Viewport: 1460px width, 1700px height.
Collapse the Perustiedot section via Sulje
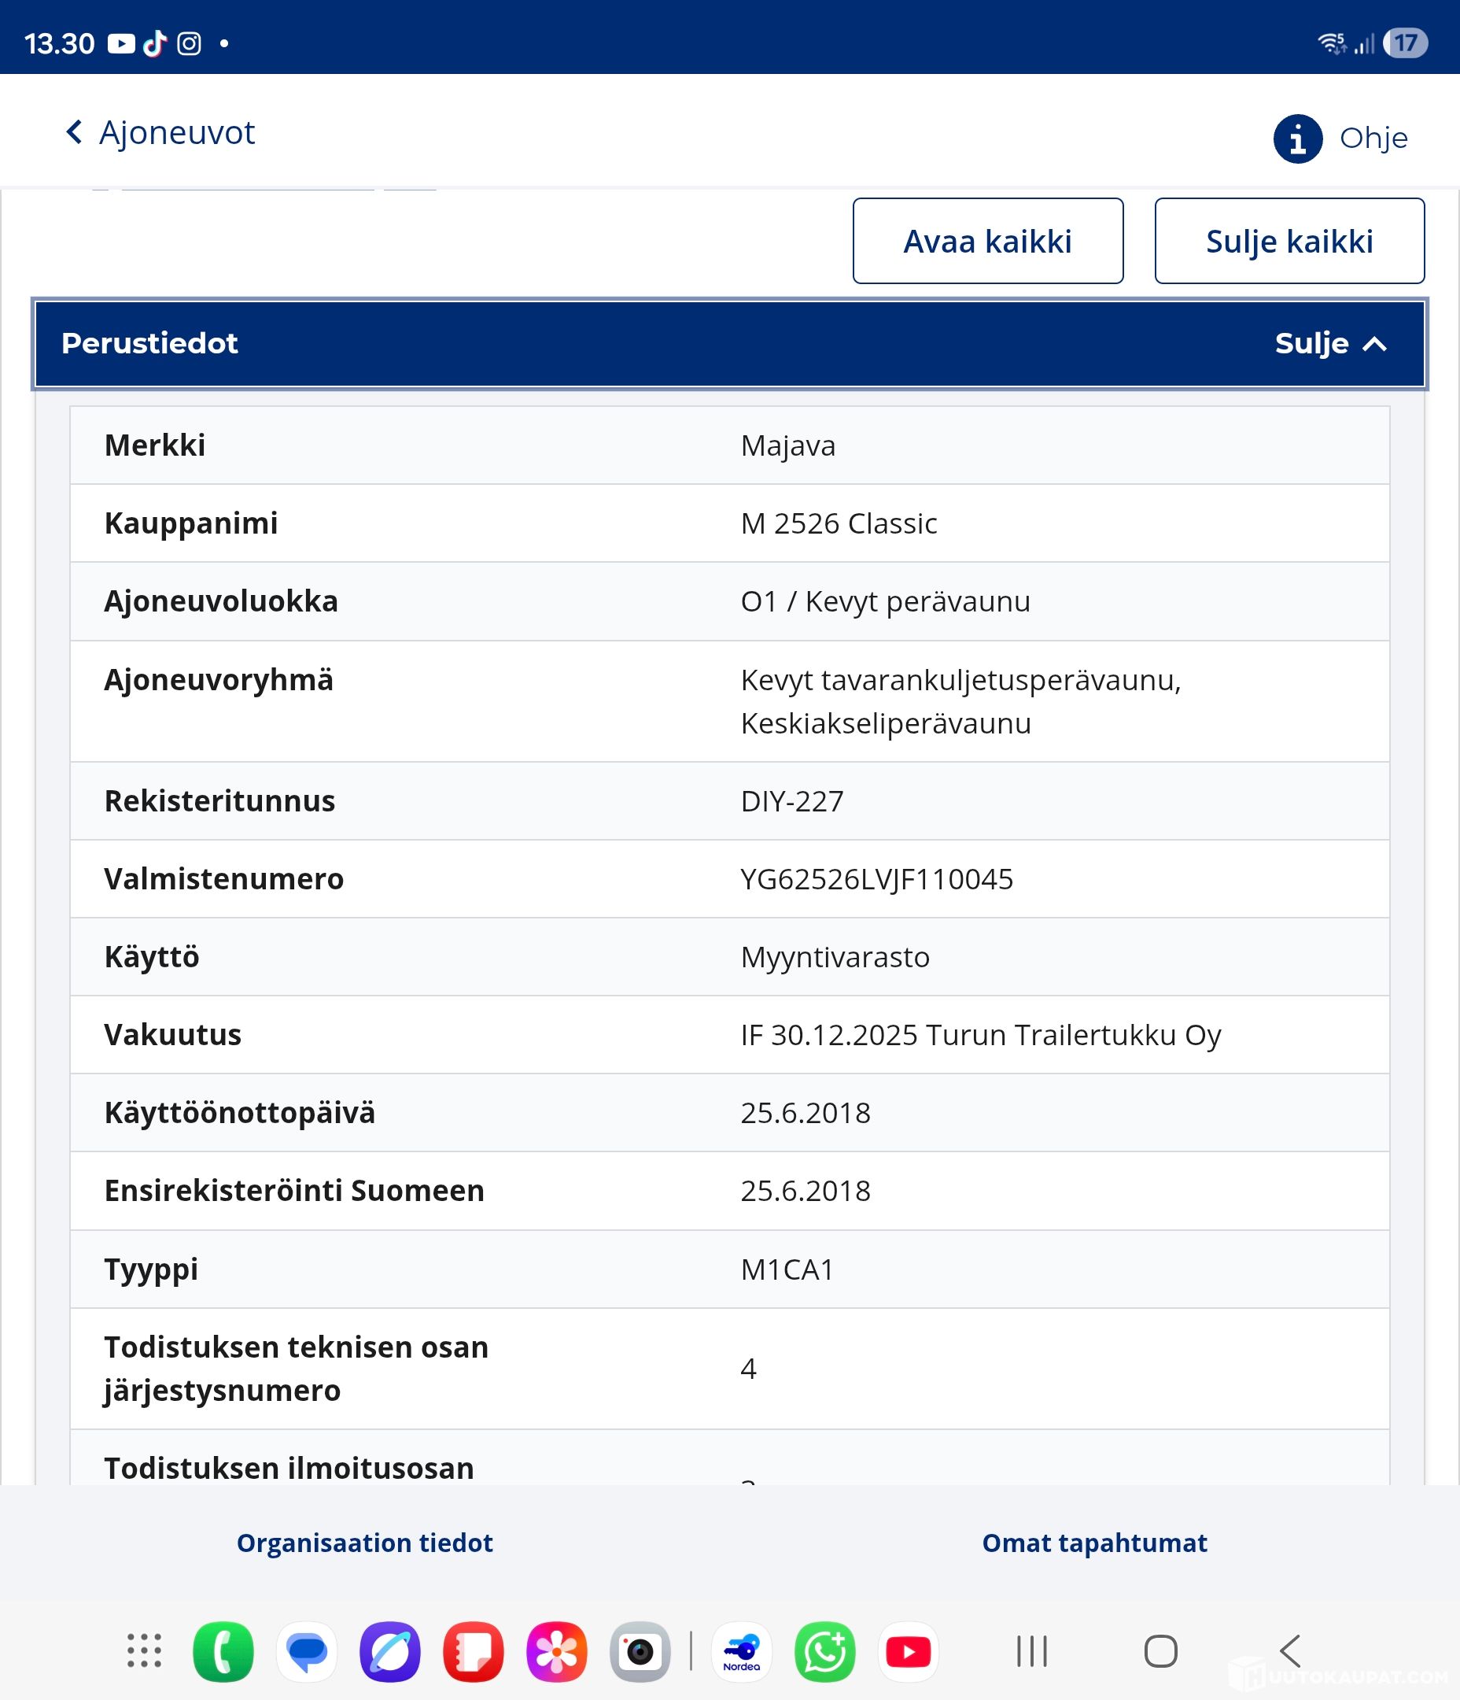[1329, 343]
